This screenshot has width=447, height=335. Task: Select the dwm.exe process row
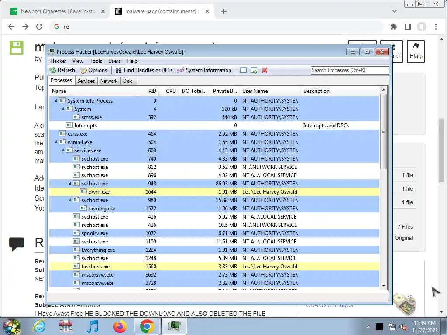pos(214,192)
